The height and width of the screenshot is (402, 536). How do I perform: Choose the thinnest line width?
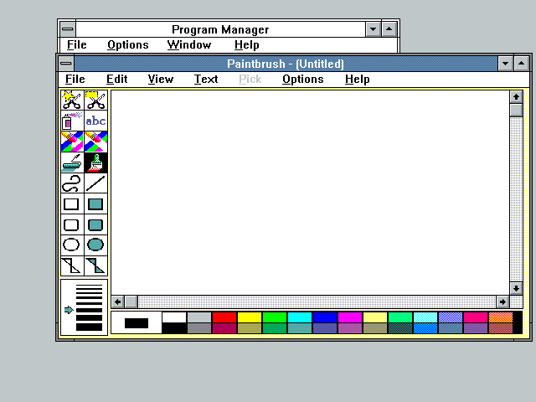pyautogui.click(x=89, y=285)
